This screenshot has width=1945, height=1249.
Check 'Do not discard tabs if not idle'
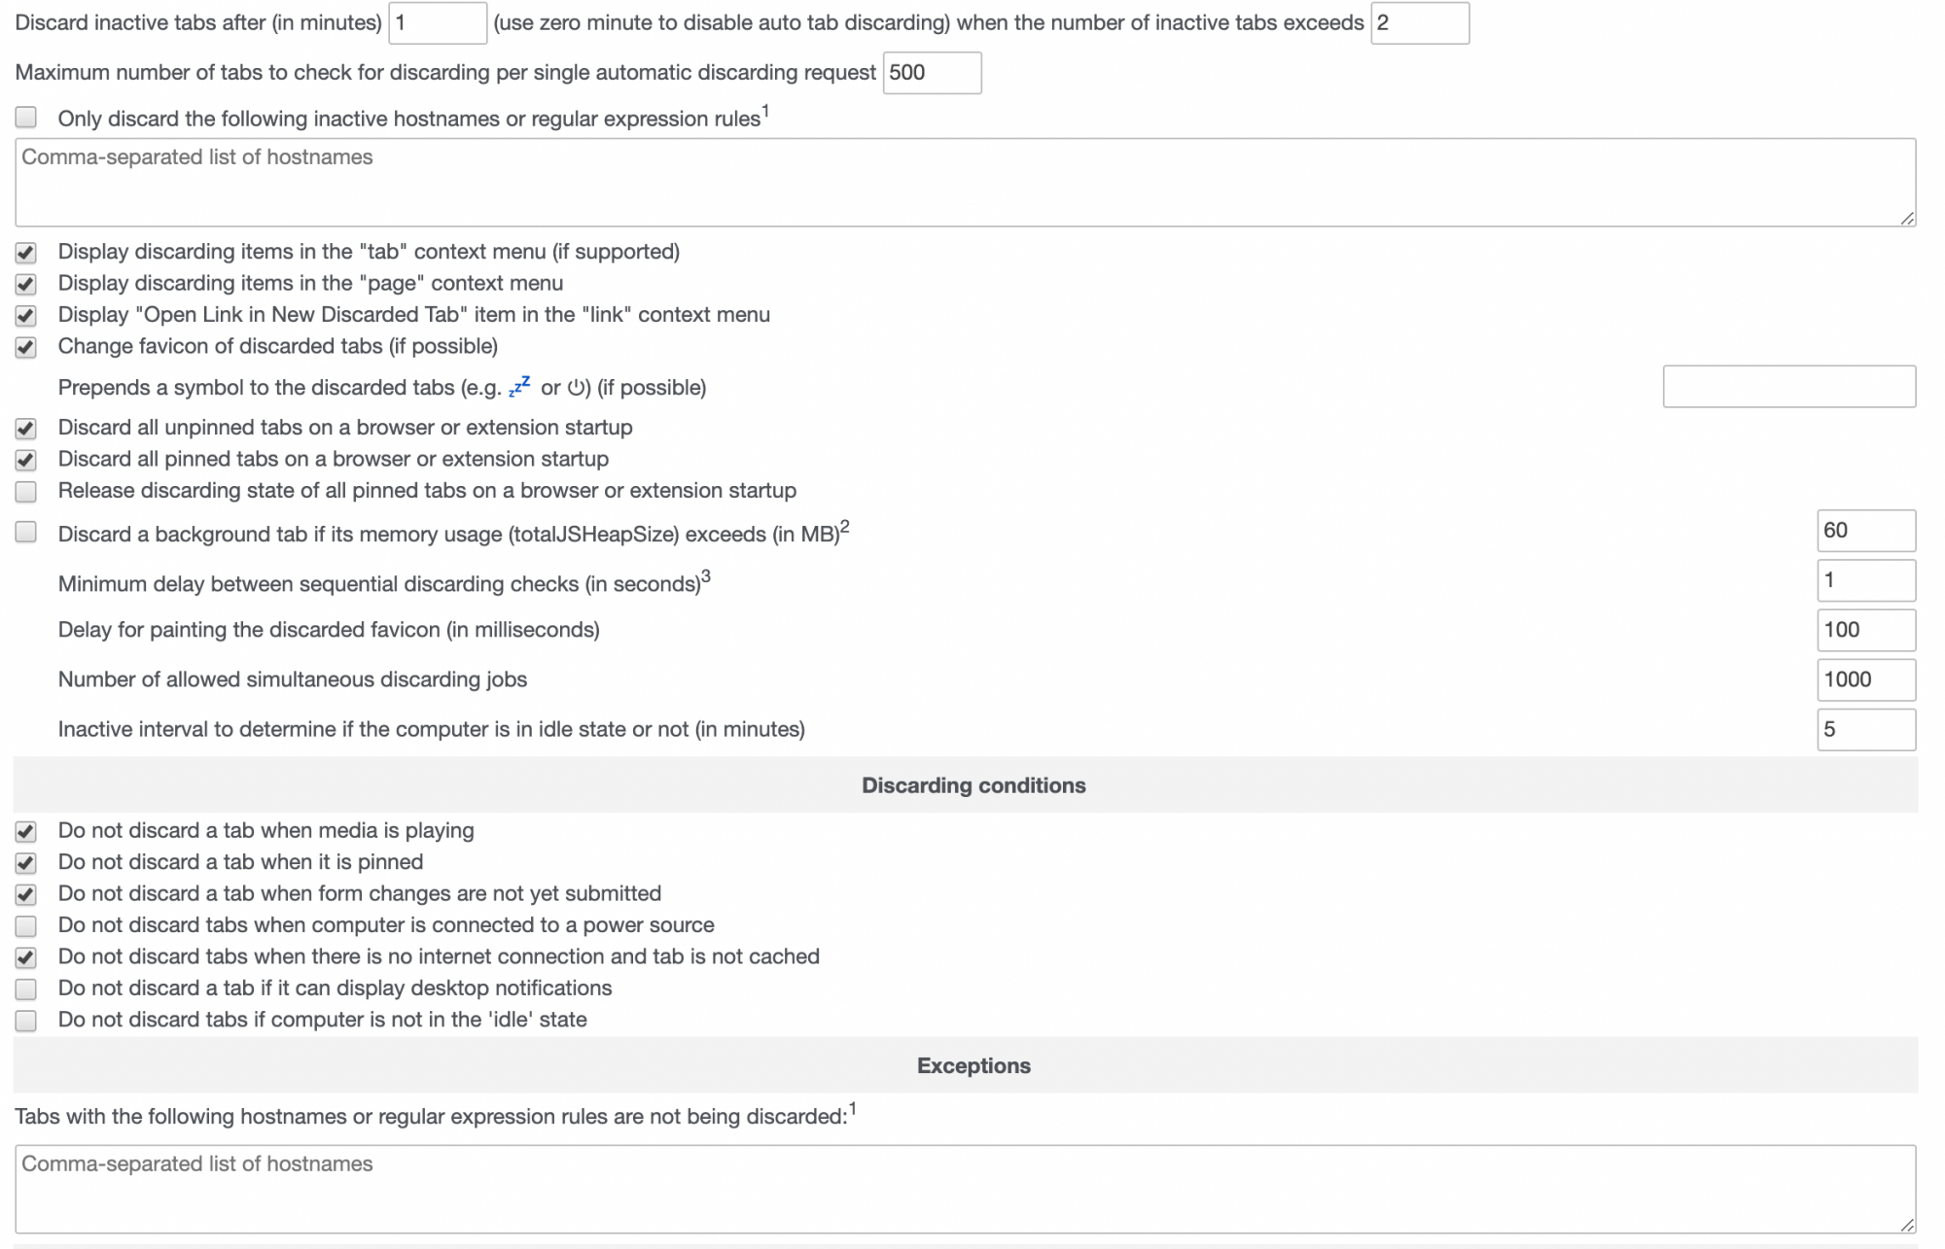pos(26,1021)
